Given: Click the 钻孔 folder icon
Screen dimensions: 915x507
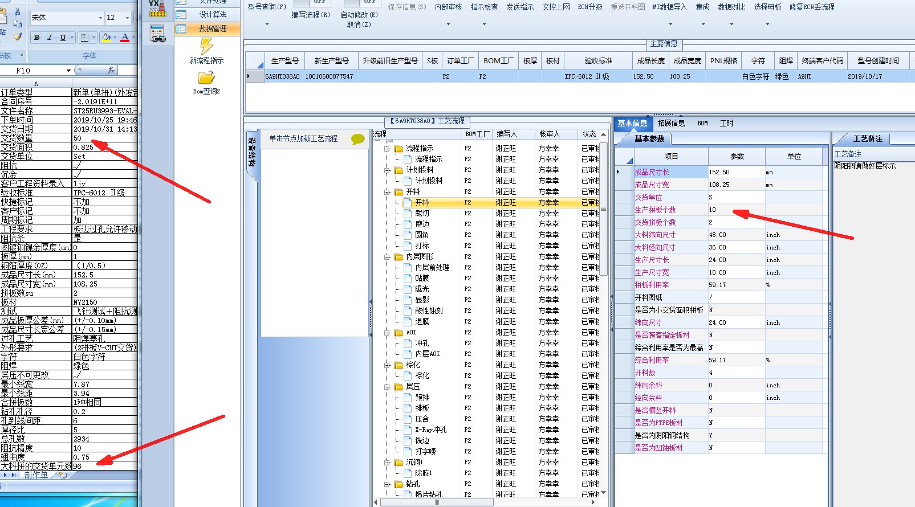Looking at the screenshot, I should point(398,484).
